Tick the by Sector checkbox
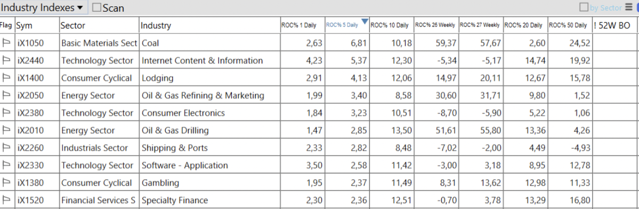Image resolution: width=639 pixels, height=209 pixels. point(584,7)
